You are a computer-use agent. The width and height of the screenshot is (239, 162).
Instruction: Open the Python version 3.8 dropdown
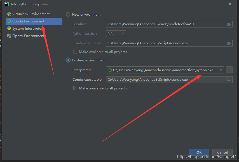coord(116,34)
